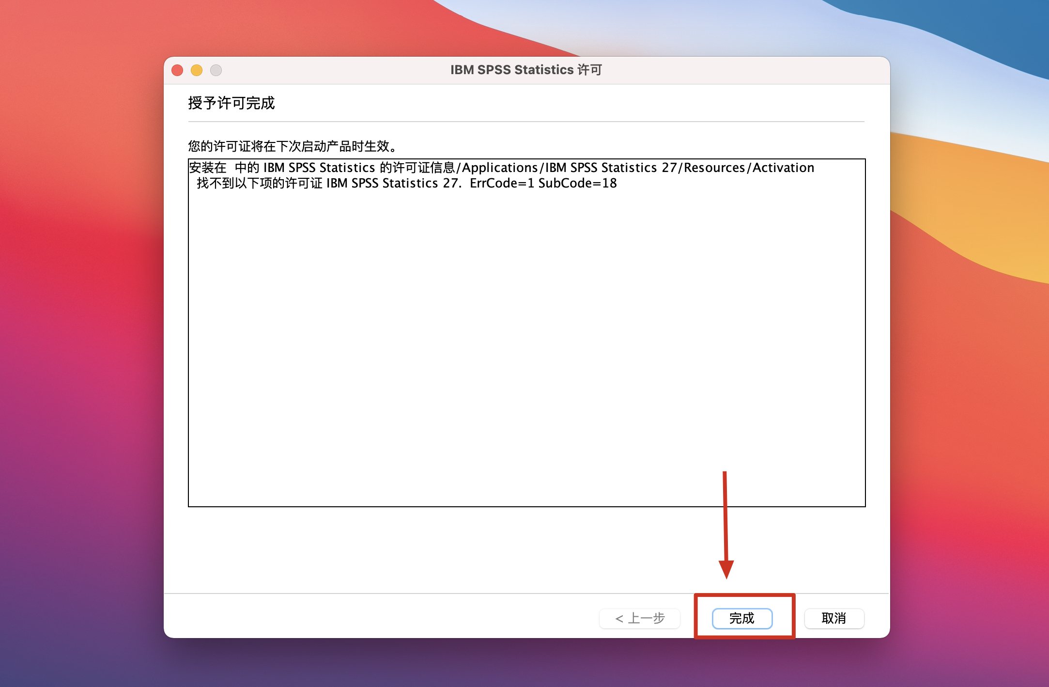
Task: Click the 您的许可证将在下次启动产品时生效 message
Action: click(292, 146)
